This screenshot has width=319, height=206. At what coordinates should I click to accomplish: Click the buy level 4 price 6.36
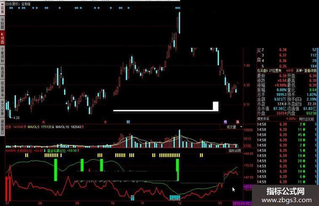tap(283, 61)
